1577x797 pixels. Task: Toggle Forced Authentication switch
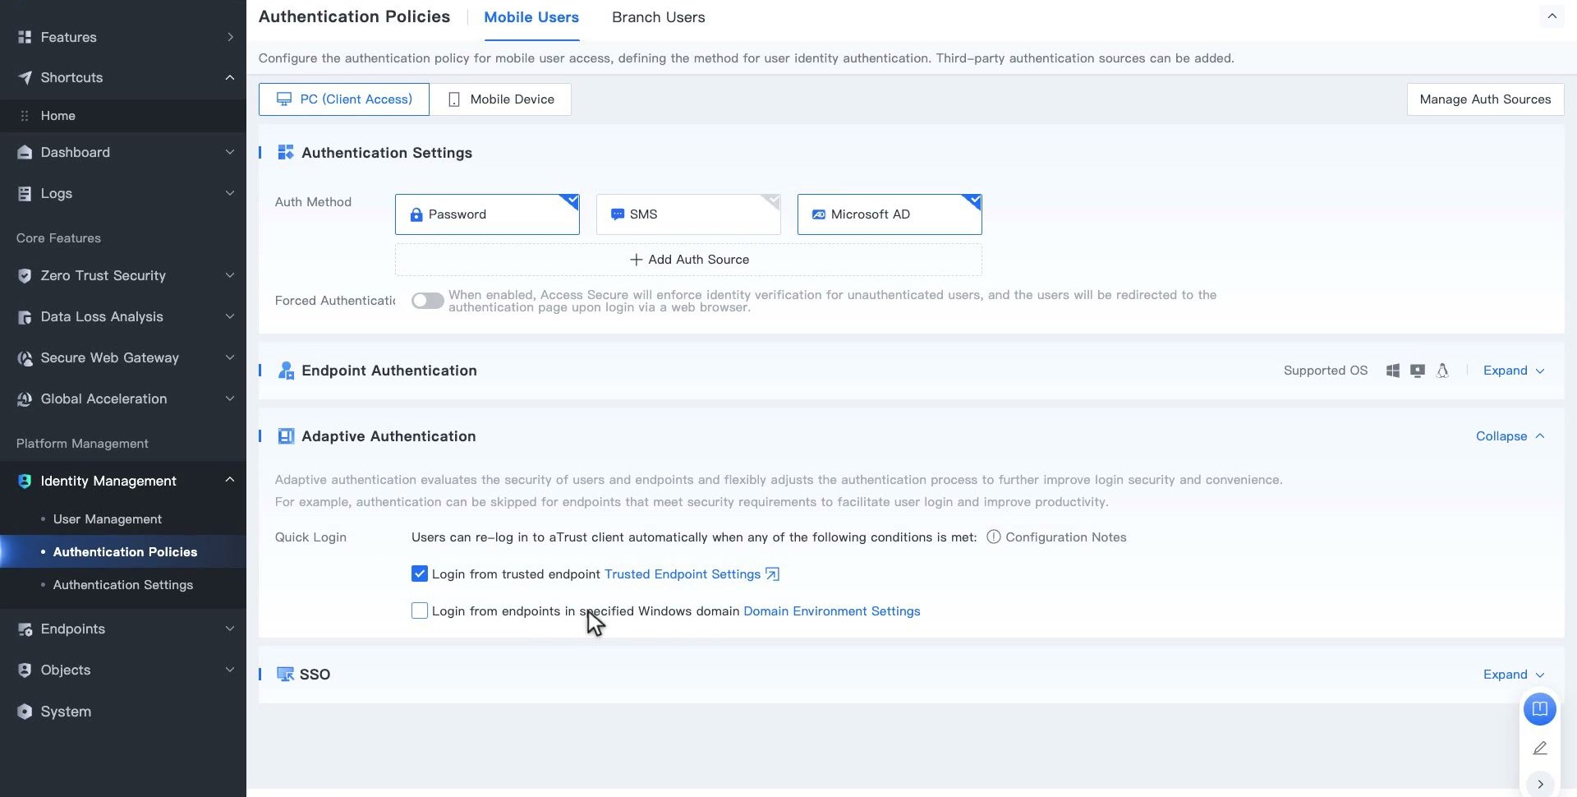point(427,301)
